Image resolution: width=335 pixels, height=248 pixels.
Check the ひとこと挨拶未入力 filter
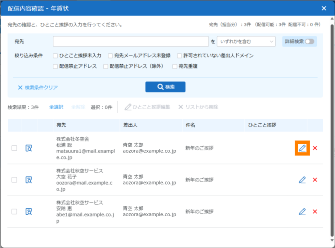click(55, 55)
